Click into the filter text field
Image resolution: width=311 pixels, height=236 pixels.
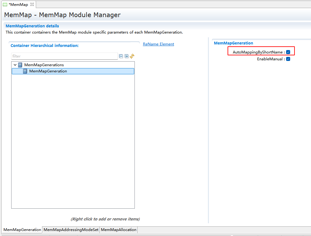[x=64, y=56]
